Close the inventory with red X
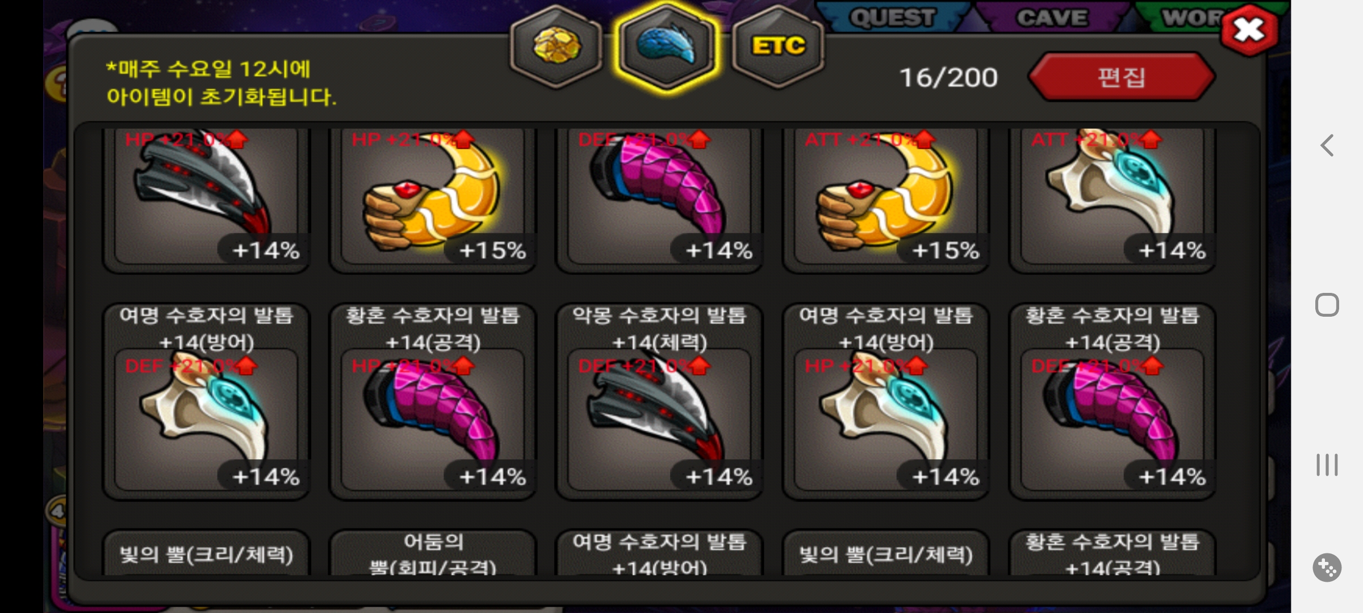The image size is (1363, 613). (x=1249, y=30)
